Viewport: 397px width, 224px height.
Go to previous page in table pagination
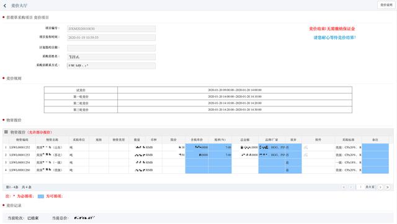351,187
